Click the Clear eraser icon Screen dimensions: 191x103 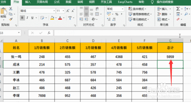[x=178, y=19]
